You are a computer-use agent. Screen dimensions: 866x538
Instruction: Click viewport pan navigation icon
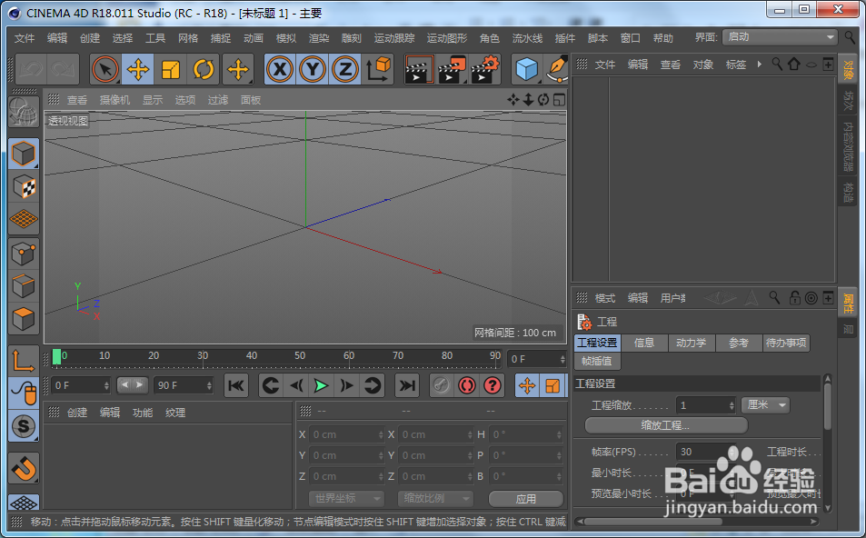[513, 99]
